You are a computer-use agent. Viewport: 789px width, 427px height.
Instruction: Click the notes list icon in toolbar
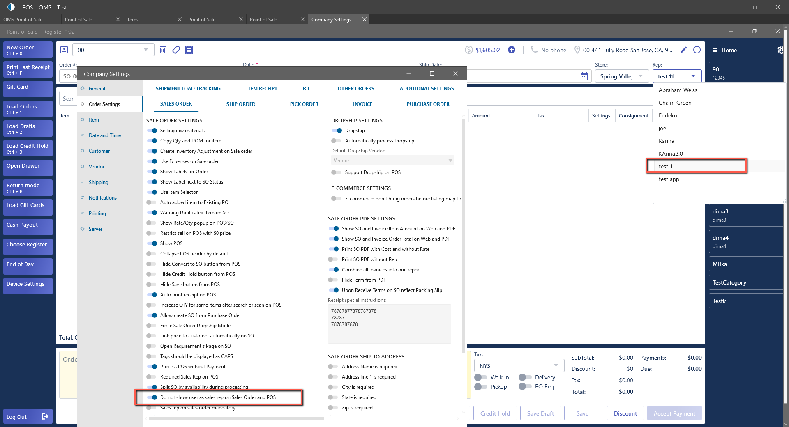(x=189, y=50)
